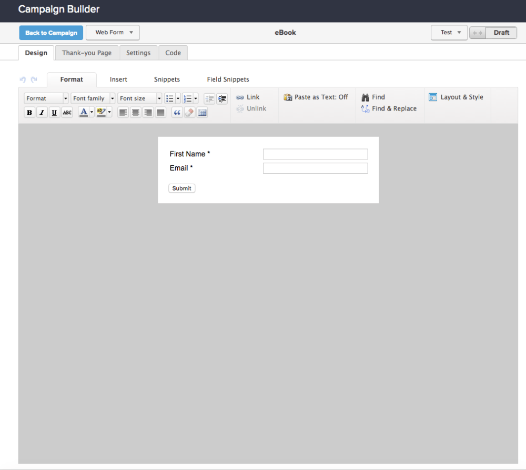This screenshot has height=470, width=526.
Task: Click the highlight color icon
Action: click(101, 112)
